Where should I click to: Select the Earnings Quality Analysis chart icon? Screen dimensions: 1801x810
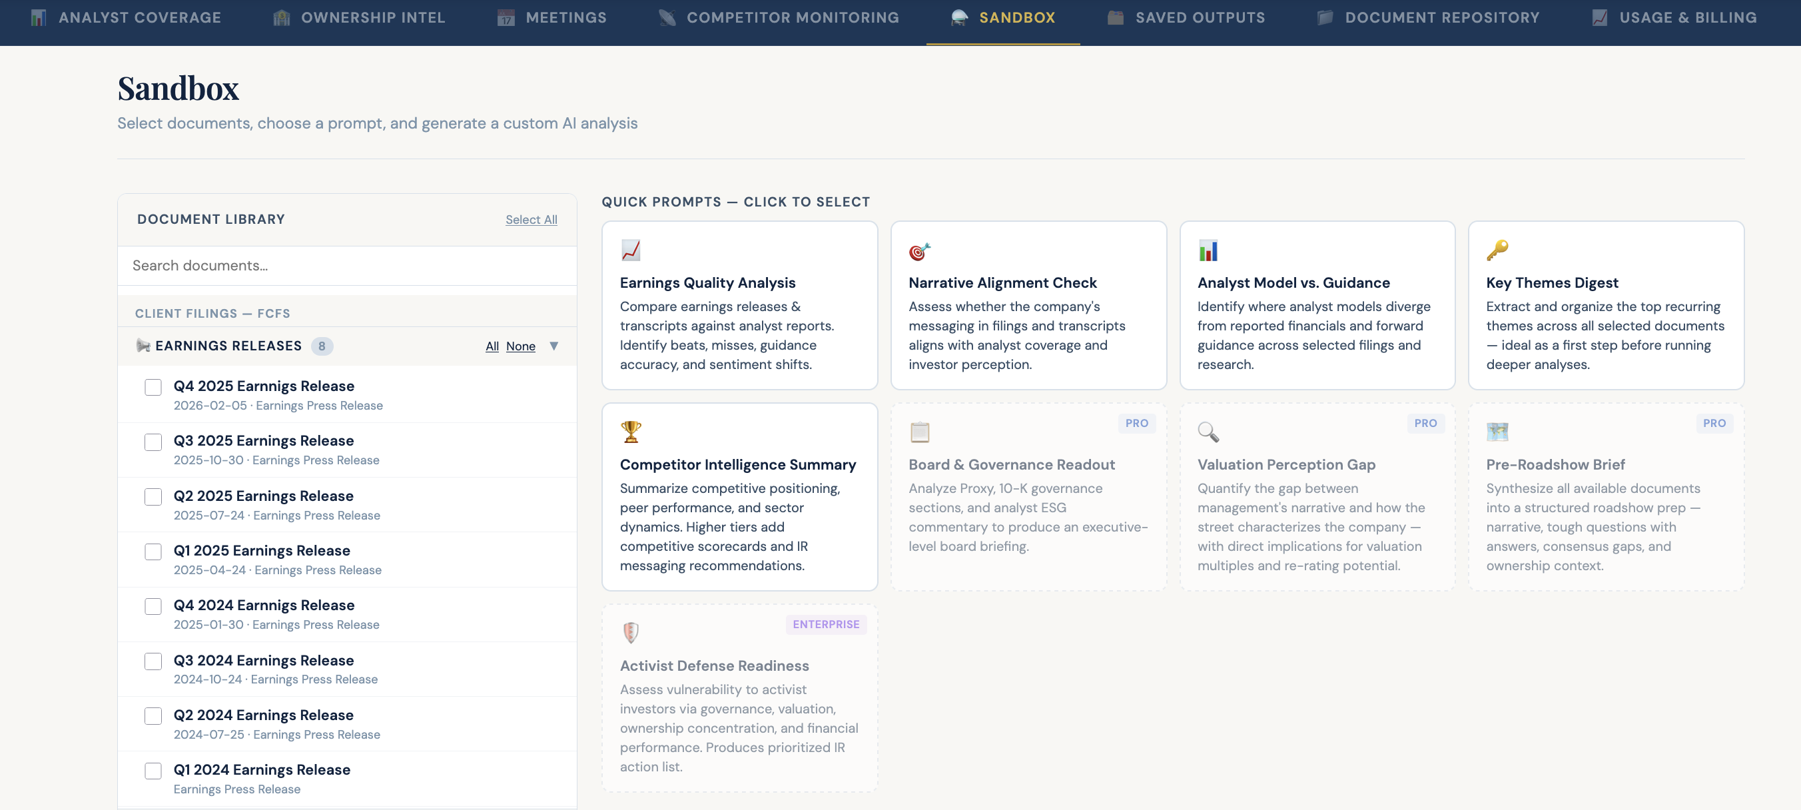pyautogui.click(x=630, y=250)
